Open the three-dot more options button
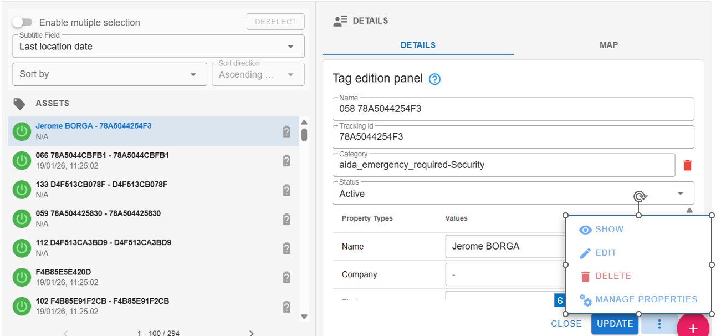Screen dimensions: 721x336 pos(659,324)
